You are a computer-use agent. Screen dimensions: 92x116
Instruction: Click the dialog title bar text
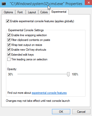(x=46, y=4)
